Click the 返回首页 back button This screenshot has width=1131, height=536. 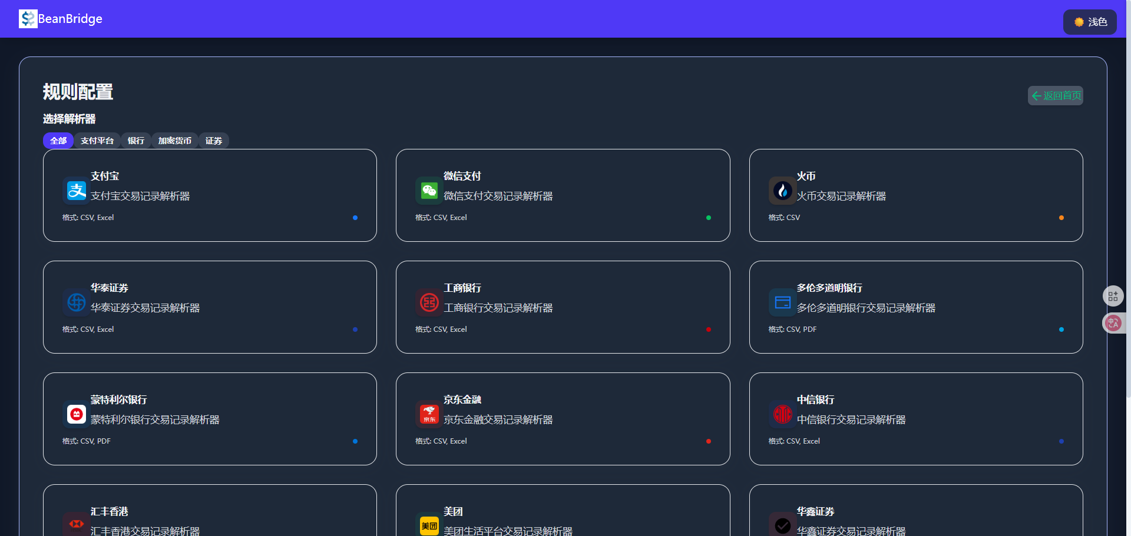(x=1056, y=95)
